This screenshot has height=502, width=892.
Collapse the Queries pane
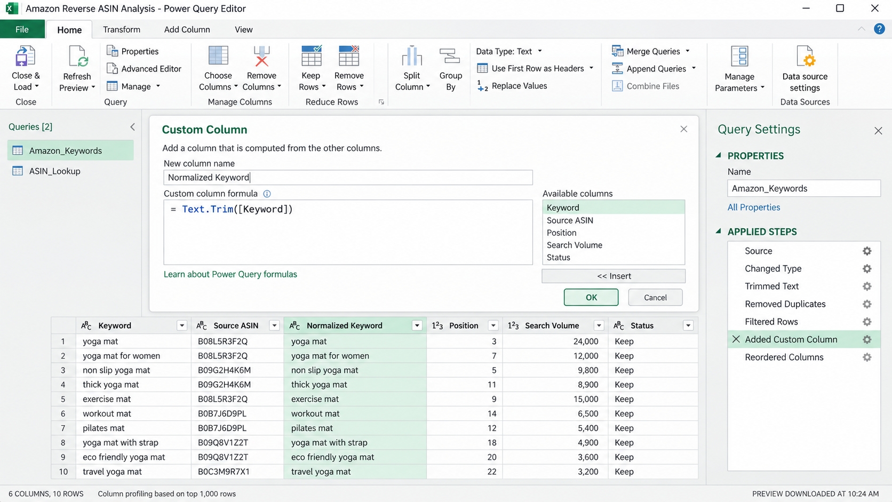132,126
